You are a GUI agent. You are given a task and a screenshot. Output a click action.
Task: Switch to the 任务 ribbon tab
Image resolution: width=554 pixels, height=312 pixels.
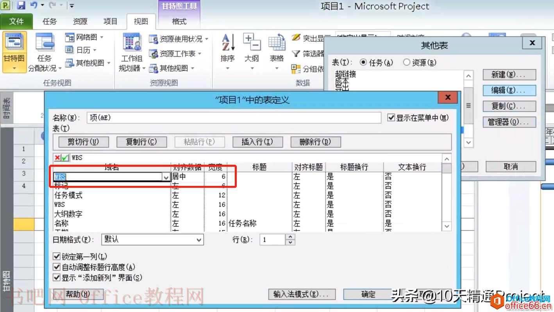[50, 21]
